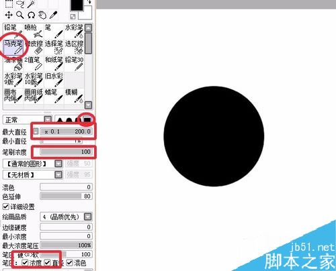The image size is (336, 271).
Task: Select the lasso selection tool
Action: [20, 3]
